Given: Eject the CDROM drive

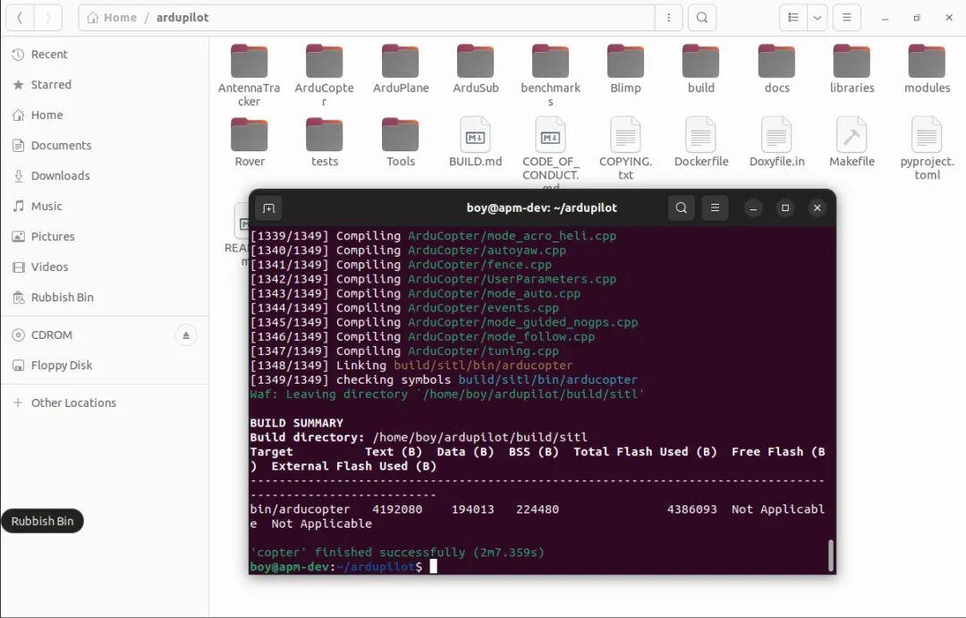Looking at the screenshot, I should (x=186, y=335).
